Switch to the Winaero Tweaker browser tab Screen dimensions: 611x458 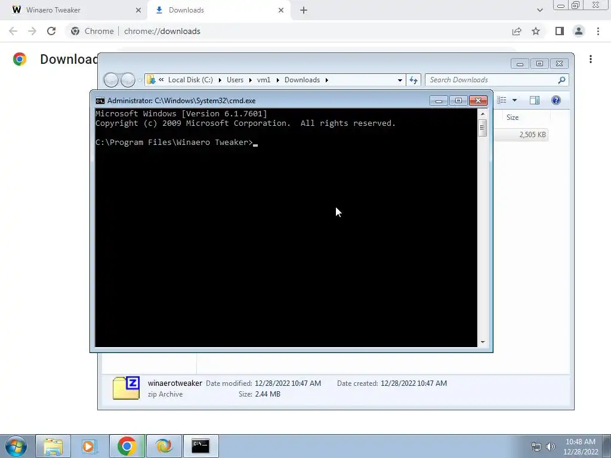click(74, 10)
